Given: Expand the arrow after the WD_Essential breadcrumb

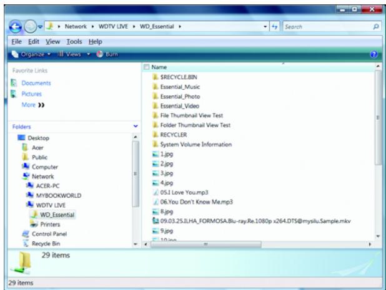Looking at the screenshot, I should pyautogui.click(x=180, y=27).
